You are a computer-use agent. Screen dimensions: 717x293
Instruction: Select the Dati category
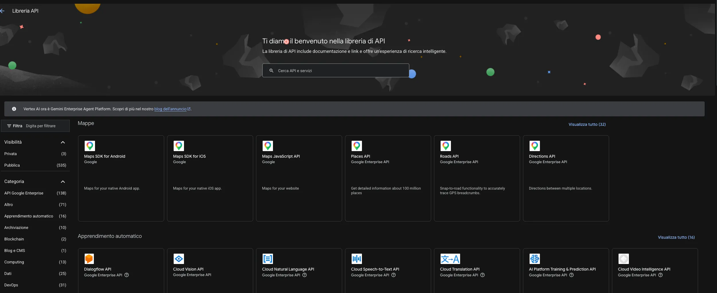(x=35, y=273)
